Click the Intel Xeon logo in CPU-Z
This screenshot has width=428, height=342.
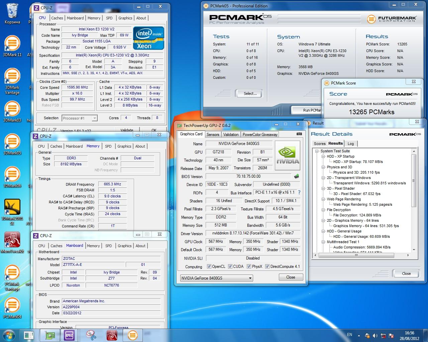[x=149, y=38]
